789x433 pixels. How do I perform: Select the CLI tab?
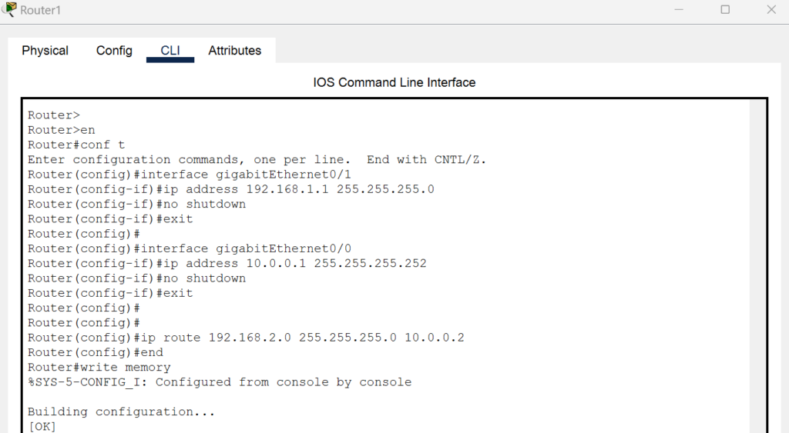[170, 51]
